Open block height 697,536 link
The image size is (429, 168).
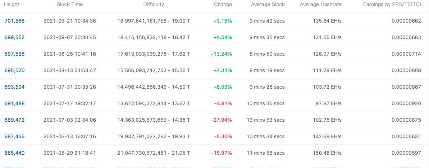tap(14, 54)
